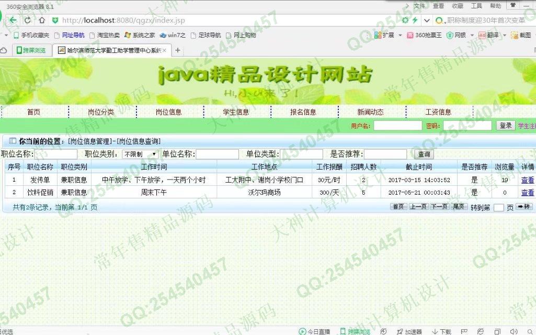Open the 截图 screenshot tool
The height and width of the screenshot is (335, 536).
coord(521,35)
